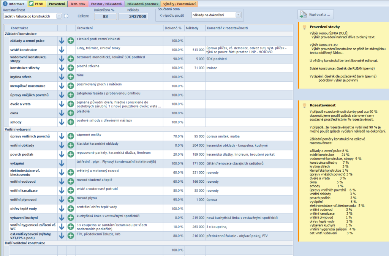Screen dimensions: 389x256
Task: Click plus icon for vnitřní plynovod
Action: coord(71,200)
